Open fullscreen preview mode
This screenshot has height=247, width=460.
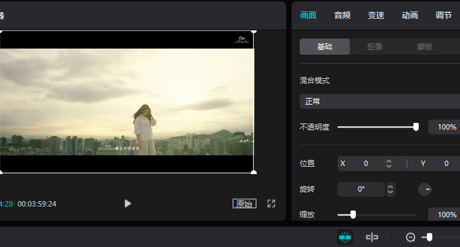pos(271,203)
